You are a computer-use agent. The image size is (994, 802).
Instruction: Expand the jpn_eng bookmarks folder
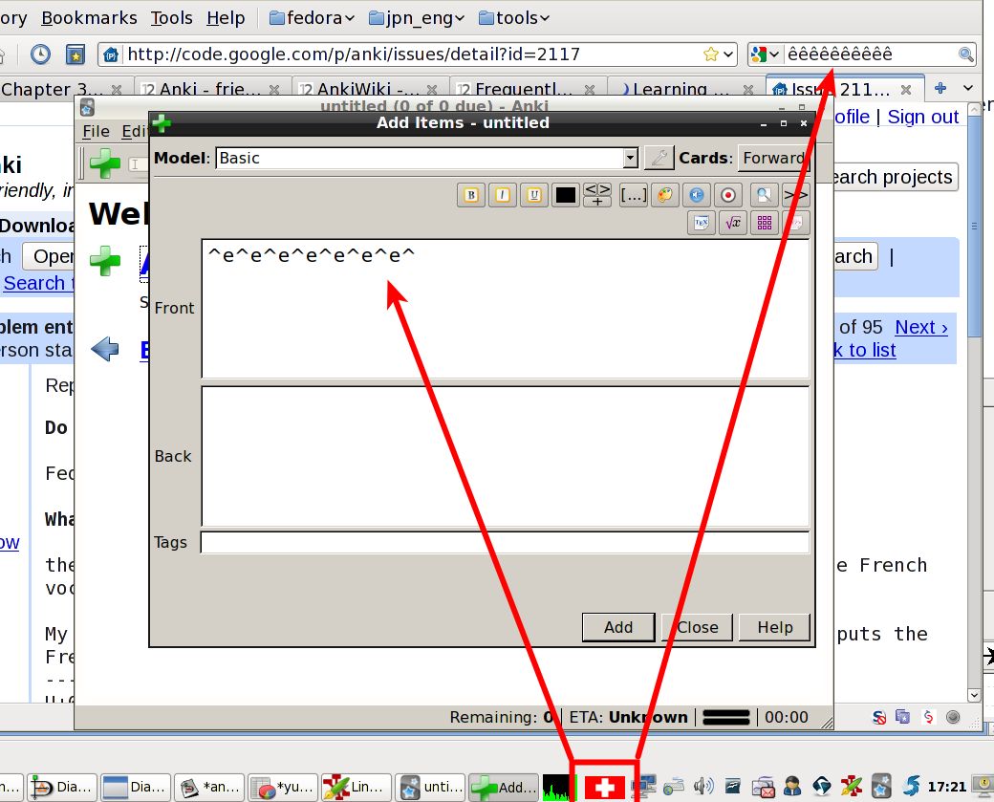click(417, 18)
